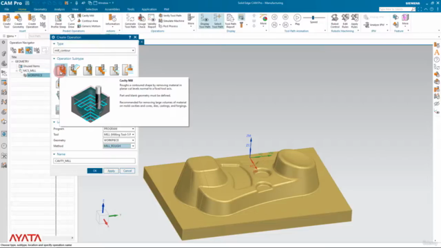Toggle Select Tool Path

tap(218, 21)
